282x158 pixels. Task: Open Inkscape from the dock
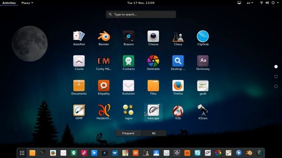point(208,153)
